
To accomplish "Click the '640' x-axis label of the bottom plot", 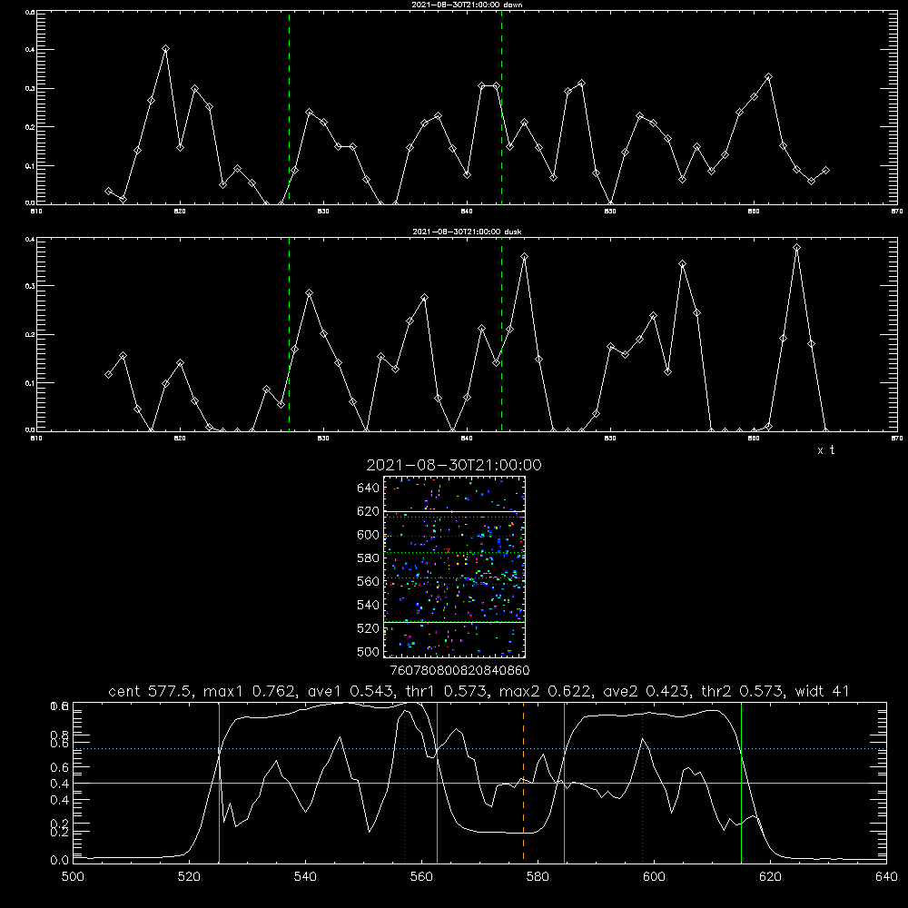I will click(x=886, y=877).
